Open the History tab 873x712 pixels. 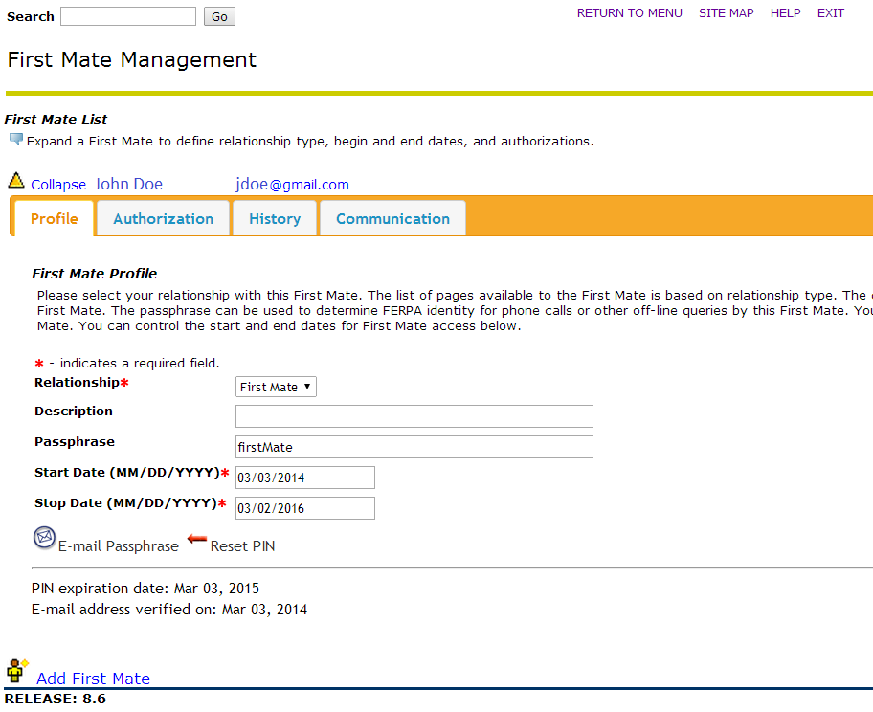275,219
